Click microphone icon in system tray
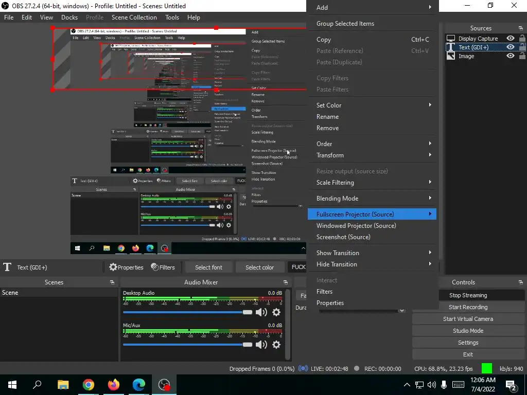This screenshot has height=395, width=527. (x=444, y=385)
